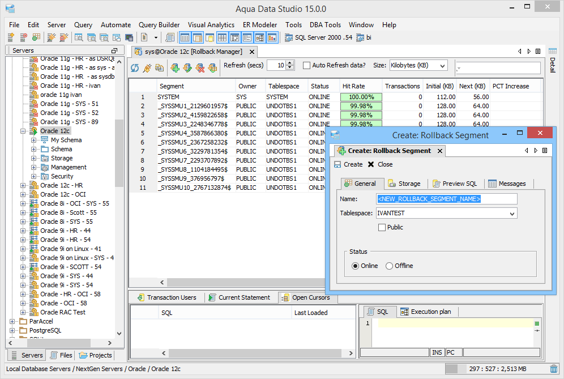Open the DBA Tools menu
The image size is (564, 379).
pyautogui.click(x=325, y=25)
